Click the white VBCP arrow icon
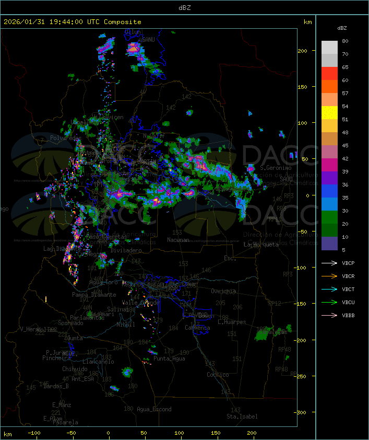Screen dimensions: 369x440 330,263
